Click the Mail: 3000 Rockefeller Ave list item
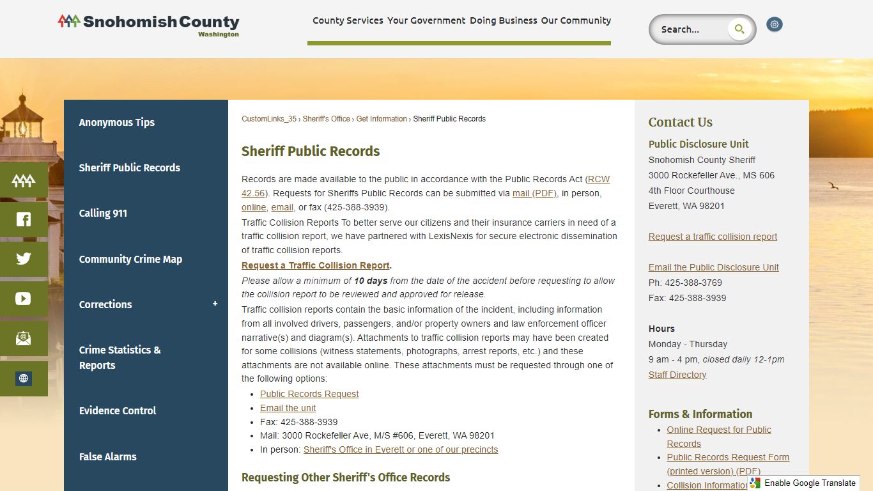873x491 pixels. click(377, 435)
